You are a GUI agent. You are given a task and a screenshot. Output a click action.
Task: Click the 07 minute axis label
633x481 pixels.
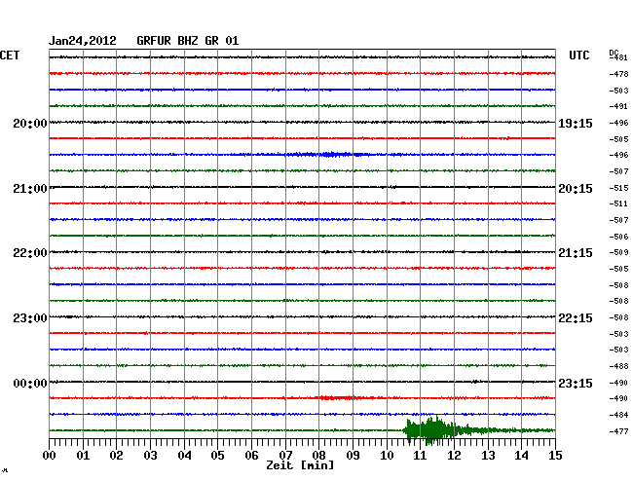click(x=285, y=455)
